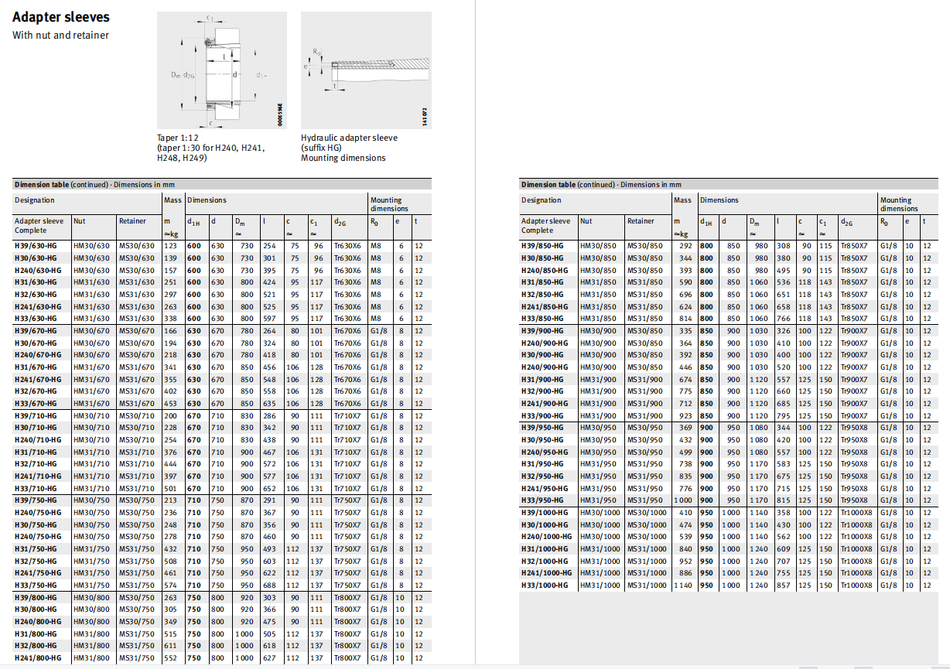
Task: Click right page "Dimension table (continued)" header
Action: tap(601, 185)
